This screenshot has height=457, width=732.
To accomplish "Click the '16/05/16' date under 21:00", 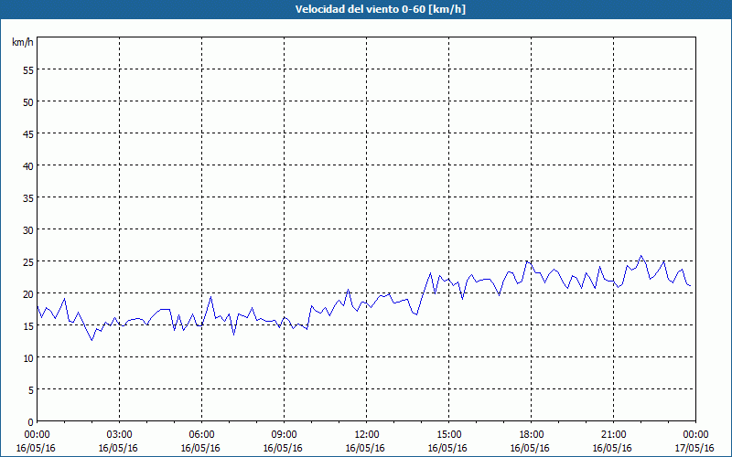I will coord(612,448).
